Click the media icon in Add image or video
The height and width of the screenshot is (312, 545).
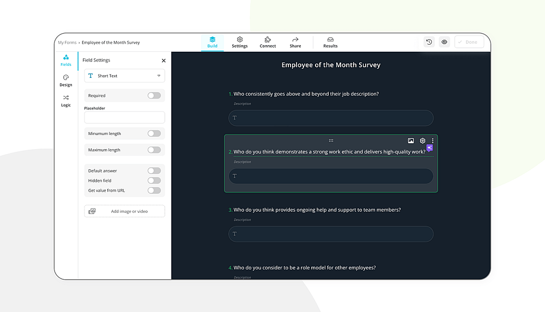pyautogui.click(x=92, y=211)
